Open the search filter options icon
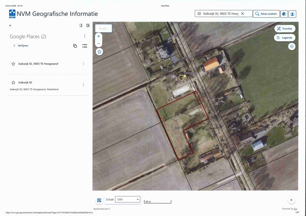306x216 pixels. pos(199,14)
